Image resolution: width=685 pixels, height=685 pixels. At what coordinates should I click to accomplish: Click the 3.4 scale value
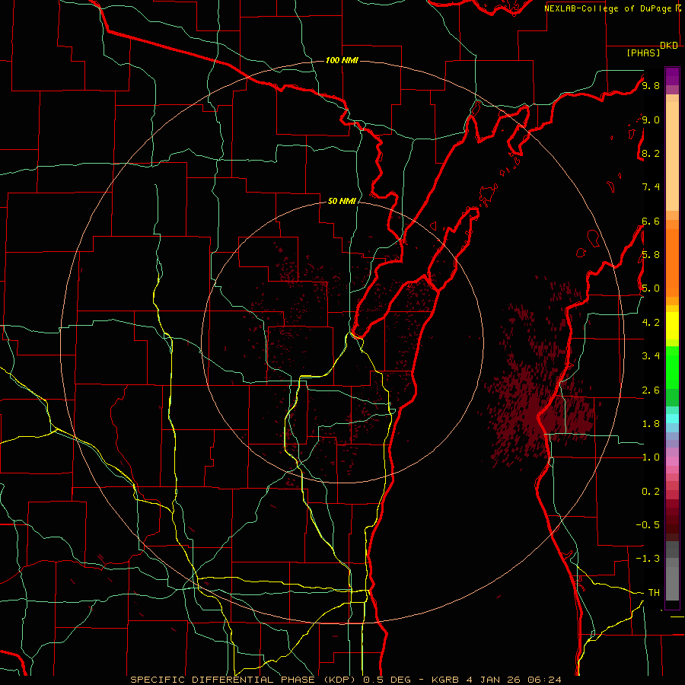(651, 356)
